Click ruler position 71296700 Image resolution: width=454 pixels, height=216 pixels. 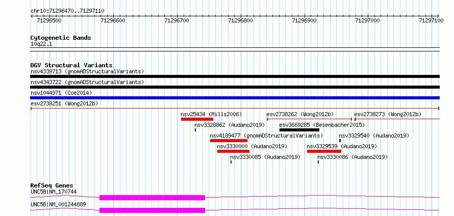176,20
